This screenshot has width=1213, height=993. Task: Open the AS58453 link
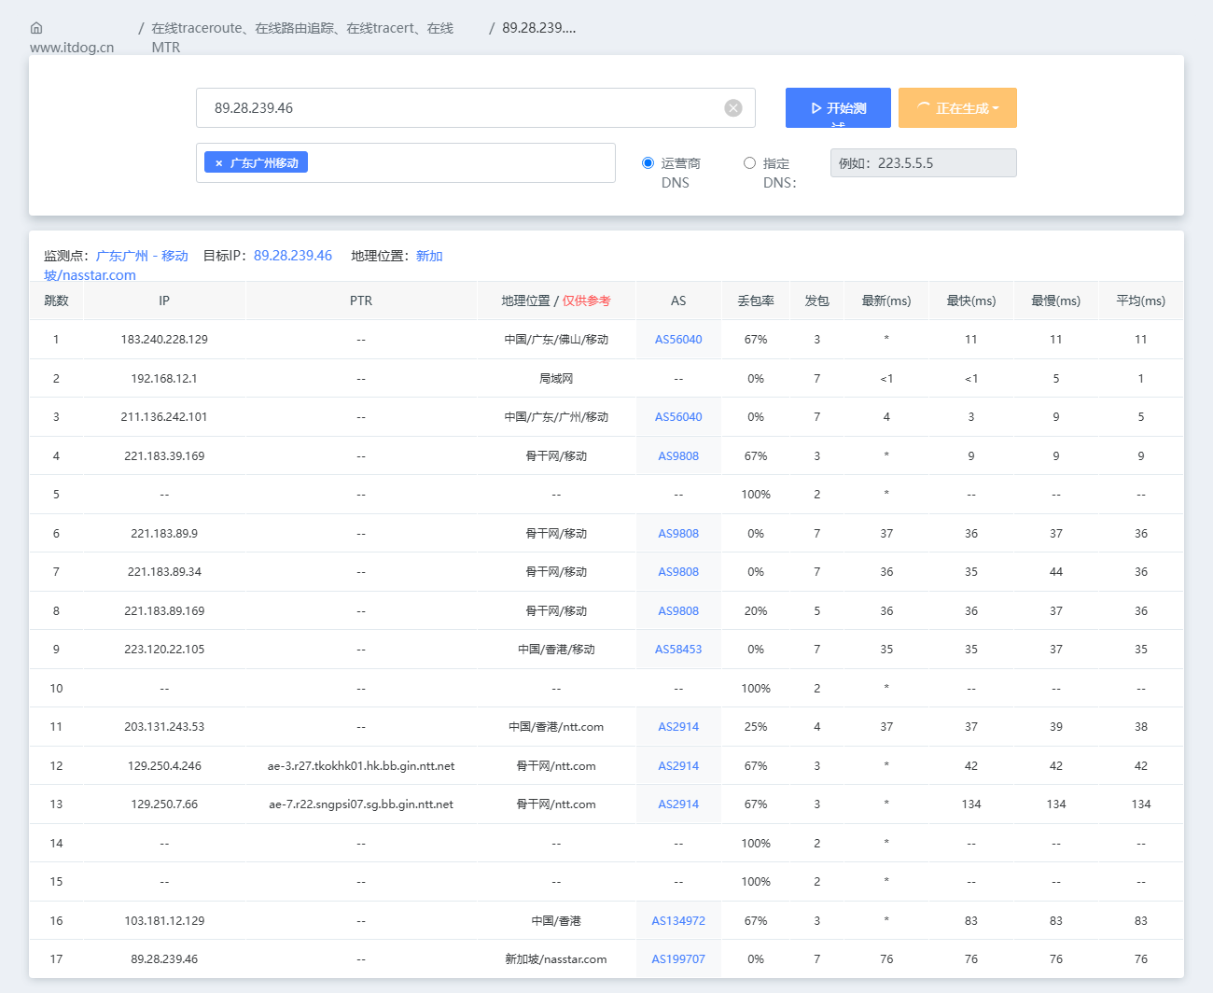coord(678,650)
